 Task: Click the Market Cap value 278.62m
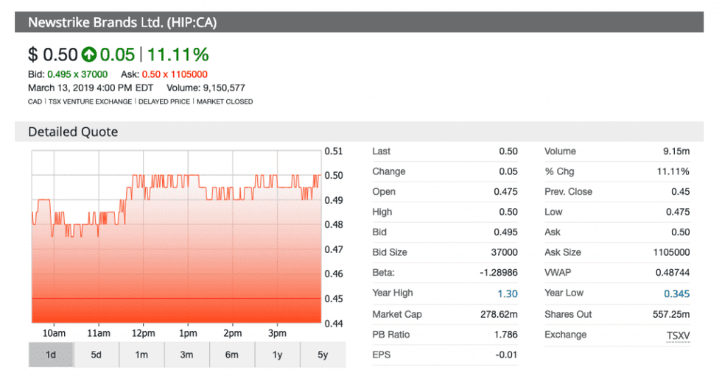coord(497,314)
